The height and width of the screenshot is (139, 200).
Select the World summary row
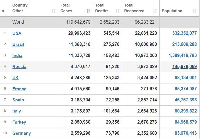point(100,22)
